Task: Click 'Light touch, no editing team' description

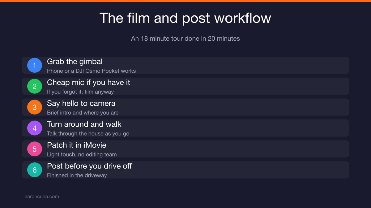Action: (82, 154)
